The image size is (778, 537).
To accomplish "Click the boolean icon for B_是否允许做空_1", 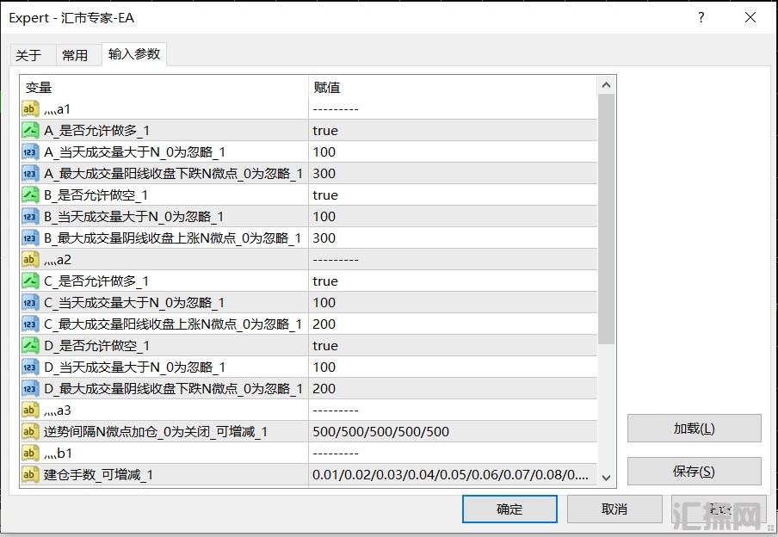I will tap(30, 195).
